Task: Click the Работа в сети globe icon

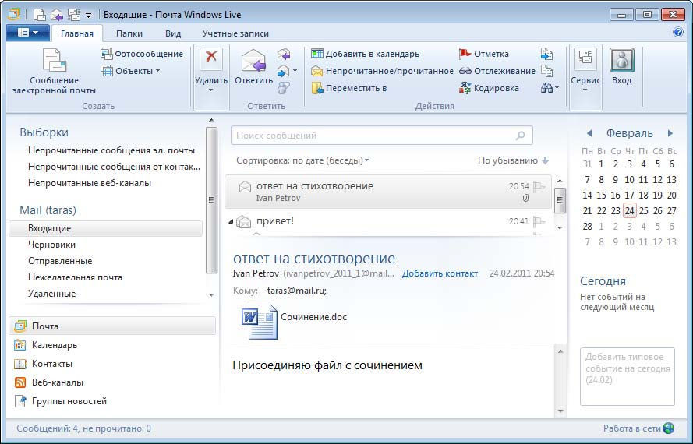Action: (x=669, y=428)
